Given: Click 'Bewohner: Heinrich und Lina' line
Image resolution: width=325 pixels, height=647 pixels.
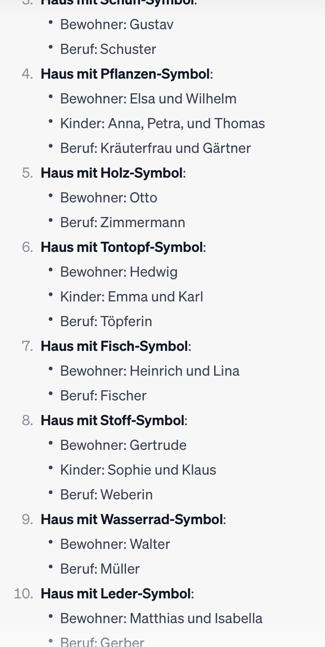Looking at the screenshot, I should pos(150,371).
